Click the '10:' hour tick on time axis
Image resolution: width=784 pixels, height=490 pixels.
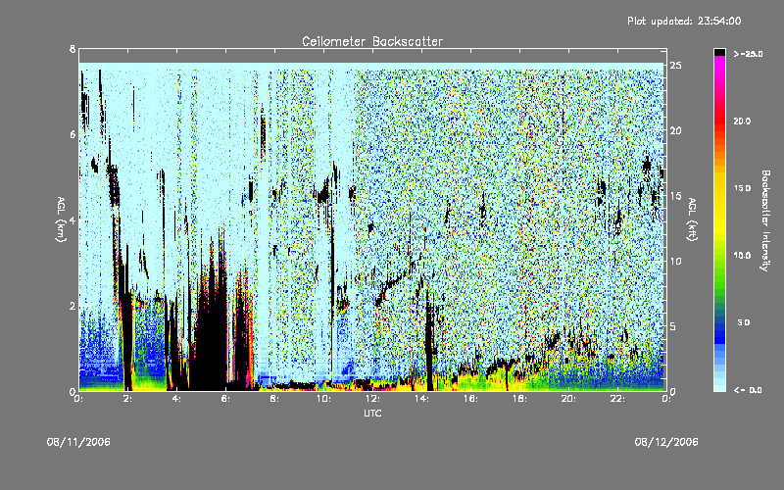pyautogui.click(x=323, y=399)
